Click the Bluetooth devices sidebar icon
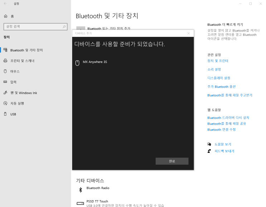 tap(5, 50)
